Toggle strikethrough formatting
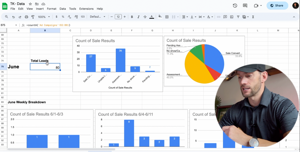The image size is (300, 152). tap(145, 17)
